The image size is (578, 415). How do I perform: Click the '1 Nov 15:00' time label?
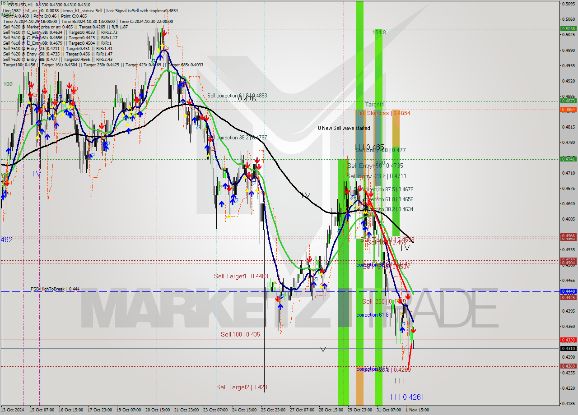(417, 410)
